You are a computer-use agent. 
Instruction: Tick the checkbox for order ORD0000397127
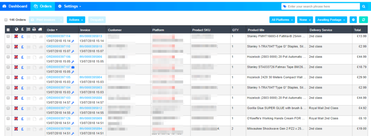point(8,108)
